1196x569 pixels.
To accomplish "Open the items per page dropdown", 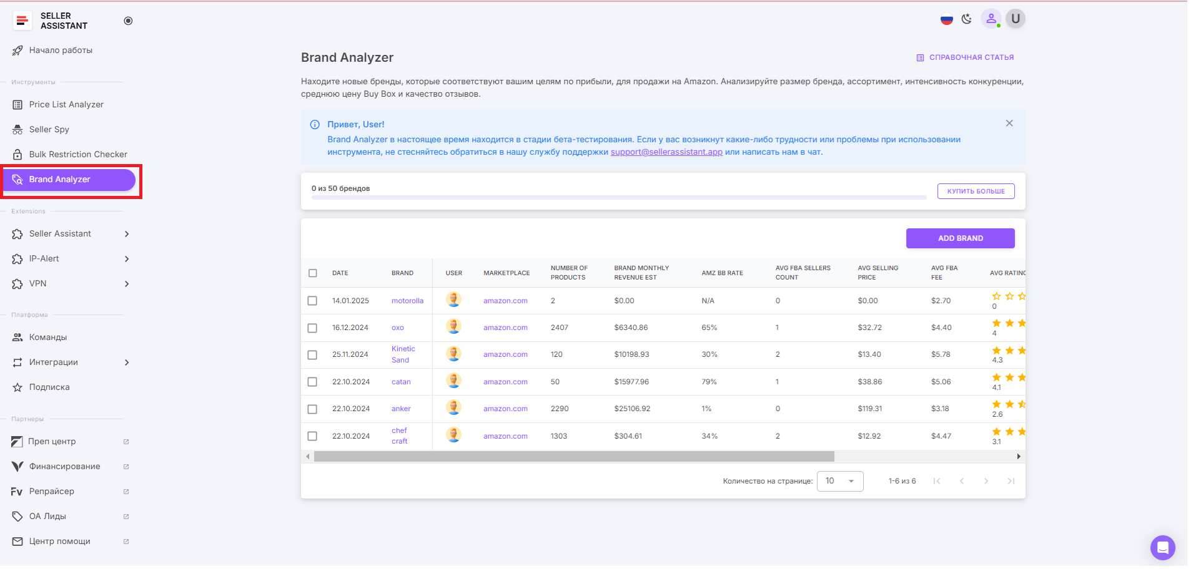I will pos(839,481).
